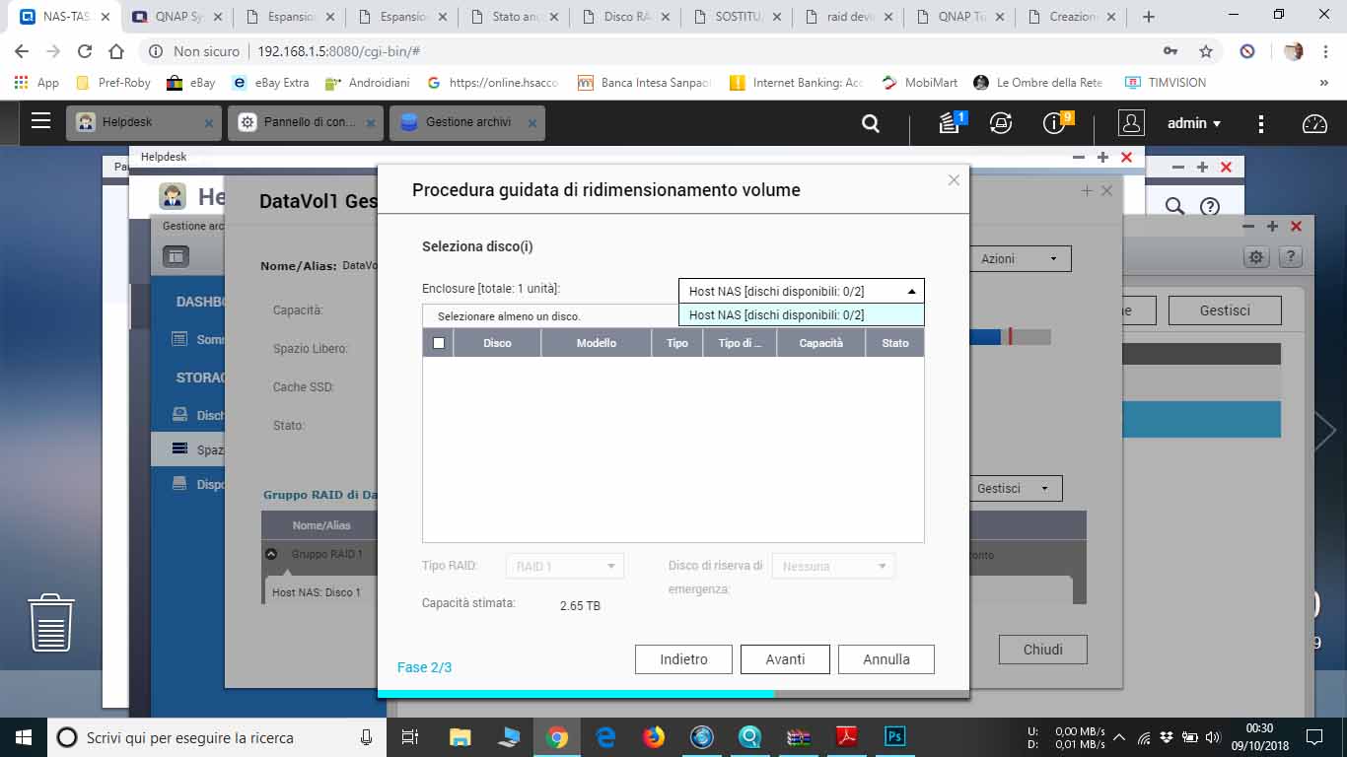
Task: Switch to the Gestione archivi tab
Action: click(x=467, y=122)
